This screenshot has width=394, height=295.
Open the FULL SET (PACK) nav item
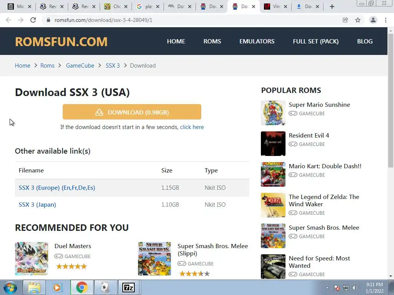[x=316, y=41]
